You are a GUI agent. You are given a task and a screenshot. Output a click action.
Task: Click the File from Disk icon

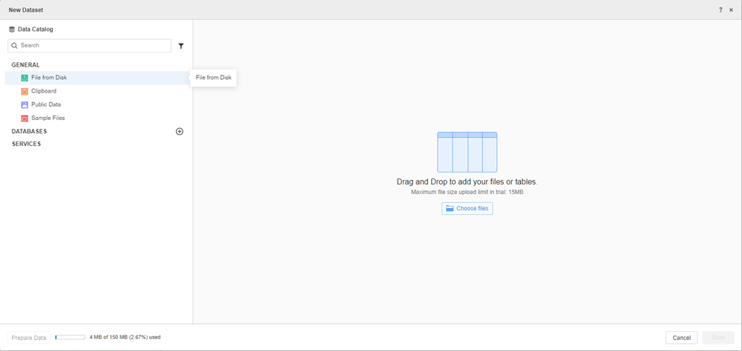pos(24,78)
